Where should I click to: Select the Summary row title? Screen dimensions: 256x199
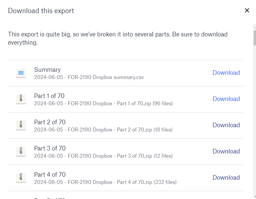tap(47, 70)
